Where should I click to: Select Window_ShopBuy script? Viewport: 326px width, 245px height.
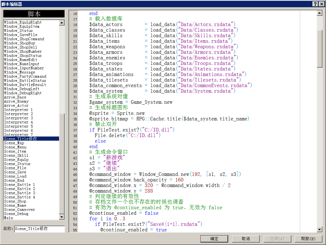(x=31, y=43)
